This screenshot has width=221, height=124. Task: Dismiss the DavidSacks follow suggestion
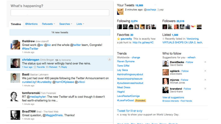pos(205,62)
